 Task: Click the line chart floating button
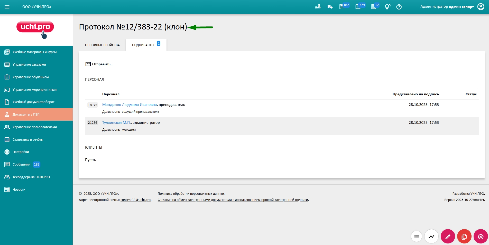(x=431, y=237)
